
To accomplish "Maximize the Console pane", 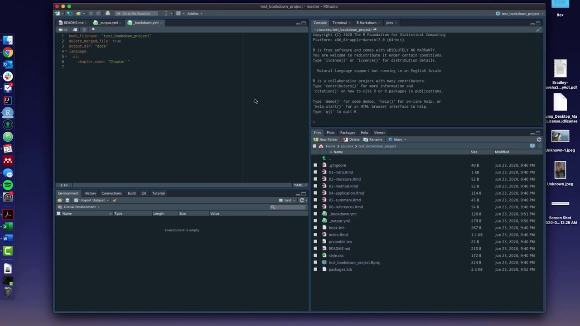I will (538, 23).
